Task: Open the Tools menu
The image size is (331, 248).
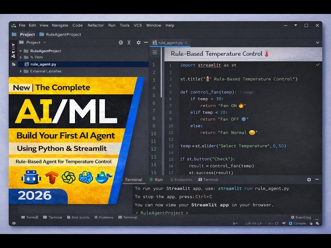Action: pos(125,25)
